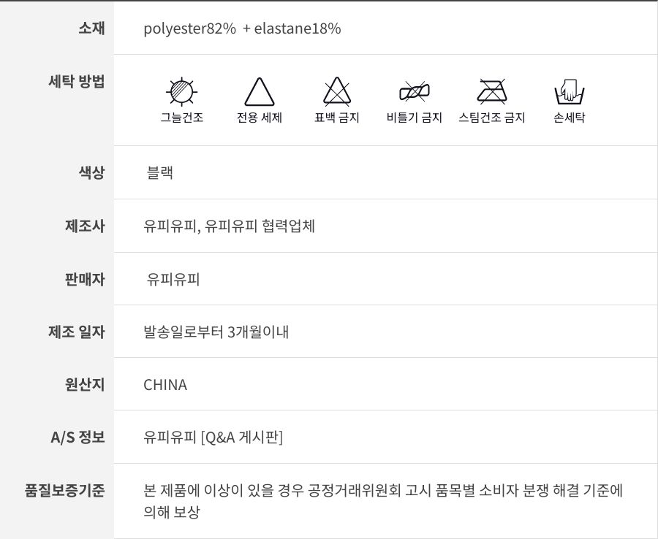Click the 그늘건조 caption text
This screenshot has width=658, height=539.
coord(182,118)
